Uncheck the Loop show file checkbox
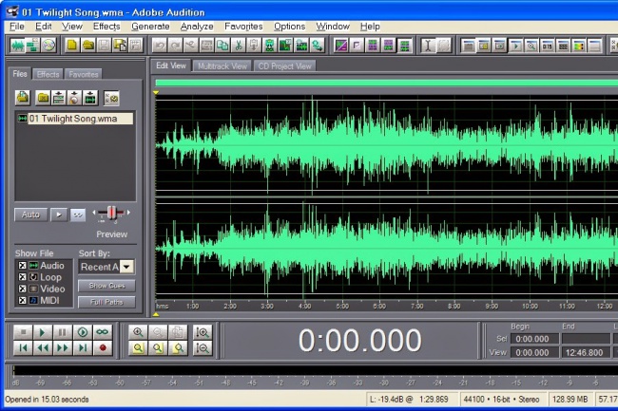 click(23, 277)
